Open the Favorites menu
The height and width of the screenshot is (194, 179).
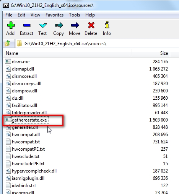pos(54,15)
